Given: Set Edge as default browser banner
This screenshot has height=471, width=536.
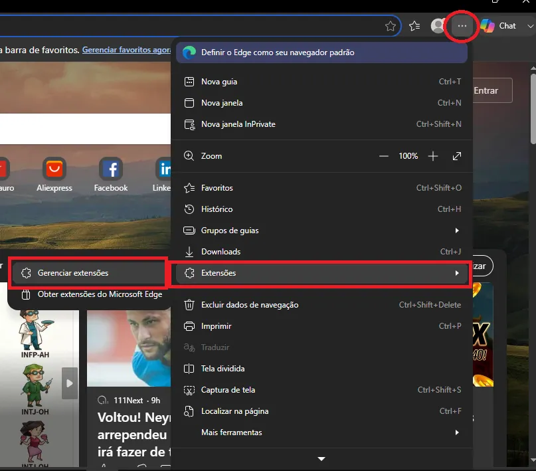Looking at the screenshot, I should coord(321,52).
